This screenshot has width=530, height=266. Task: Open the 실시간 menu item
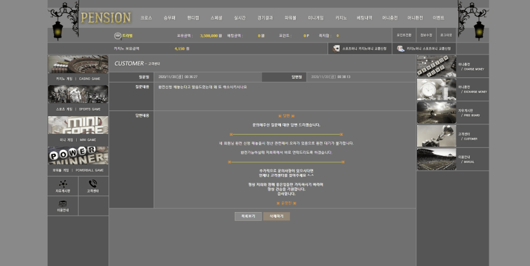(240, 18)
